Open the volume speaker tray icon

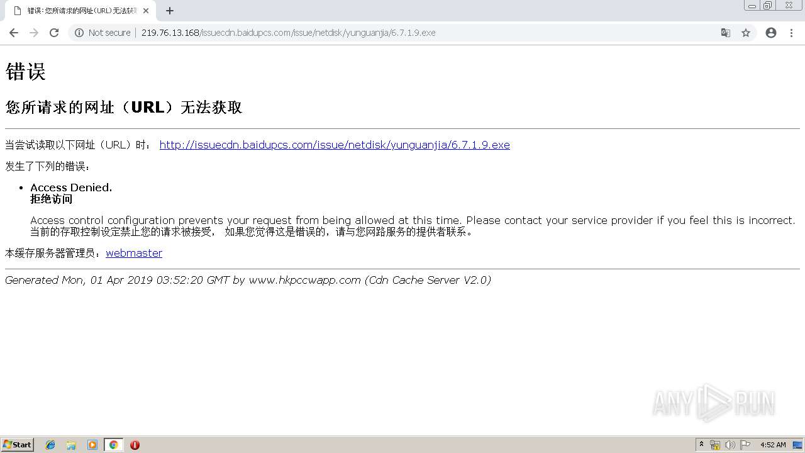730,445
